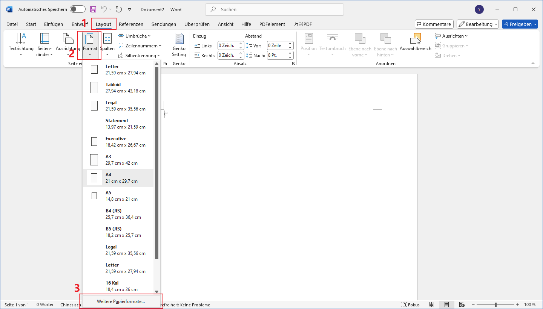Open Fokus mode in status bar
Screen dimensions: 543x309
tap(411, 304)
